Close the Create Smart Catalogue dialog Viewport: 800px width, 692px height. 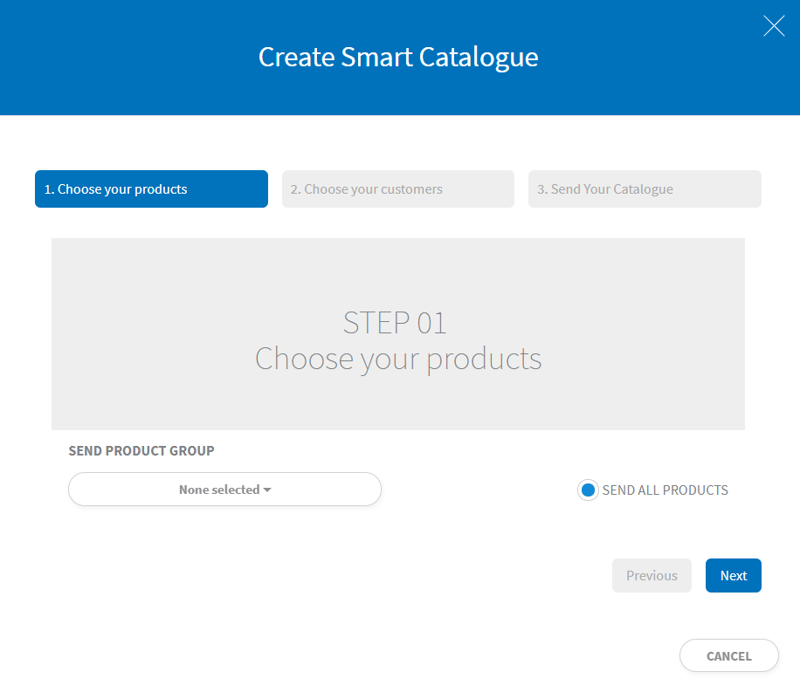click(x=774, y=26)
